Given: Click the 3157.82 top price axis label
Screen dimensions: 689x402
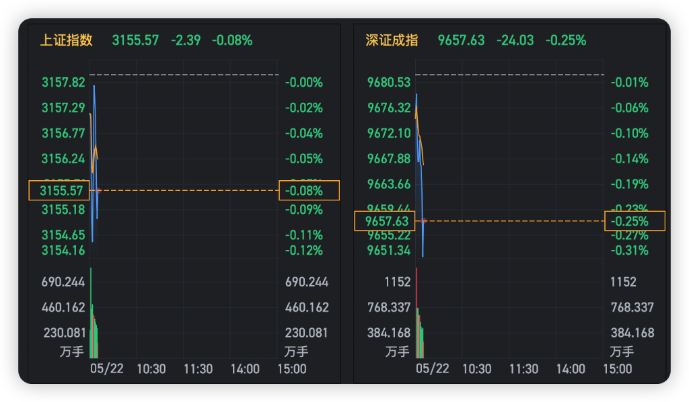Looking at the screenshot, I should click(x=63, y=83).
